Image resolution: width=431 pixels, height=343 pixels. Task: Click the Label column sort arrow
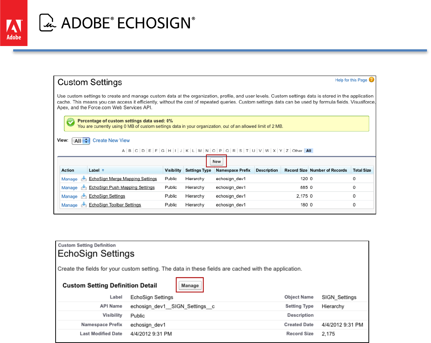(103, 170)
